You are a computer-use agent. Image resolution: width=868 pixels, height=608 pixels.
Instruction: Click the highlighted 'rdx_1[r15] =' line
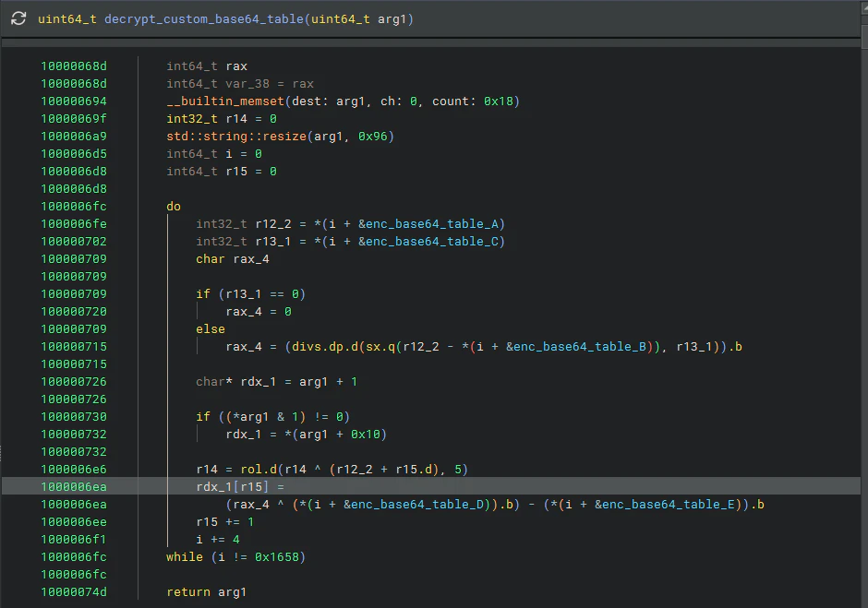430,487
